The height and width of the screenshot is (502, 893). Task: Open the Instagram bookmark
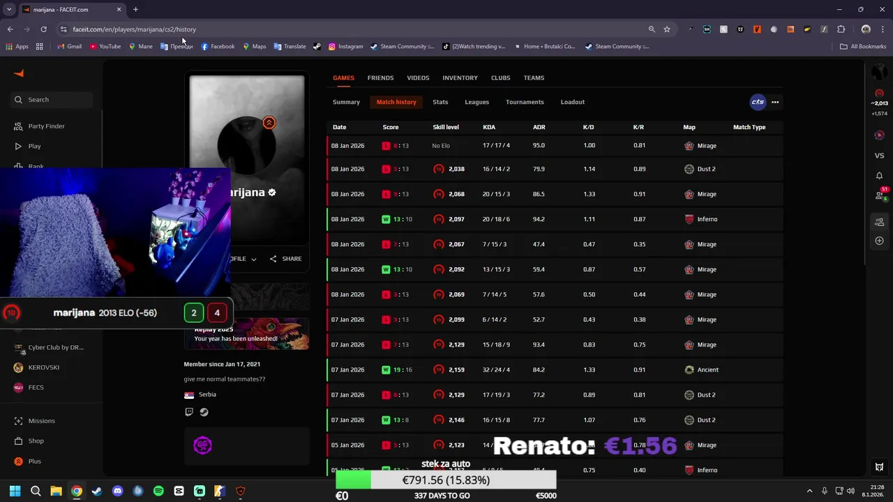coord(345,47)
